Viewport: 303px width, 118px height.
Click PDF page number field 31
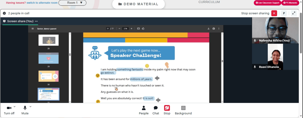click(108, 29)
